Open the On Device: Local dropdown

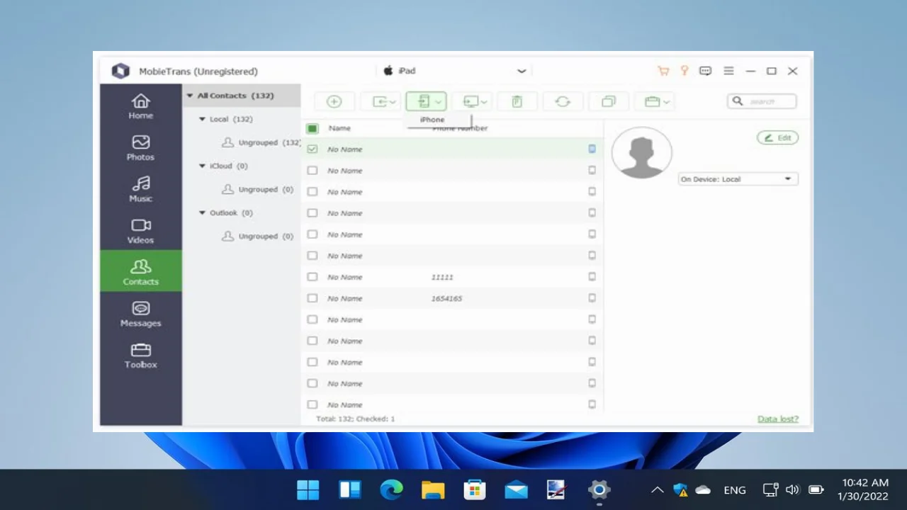click(738, 179)
